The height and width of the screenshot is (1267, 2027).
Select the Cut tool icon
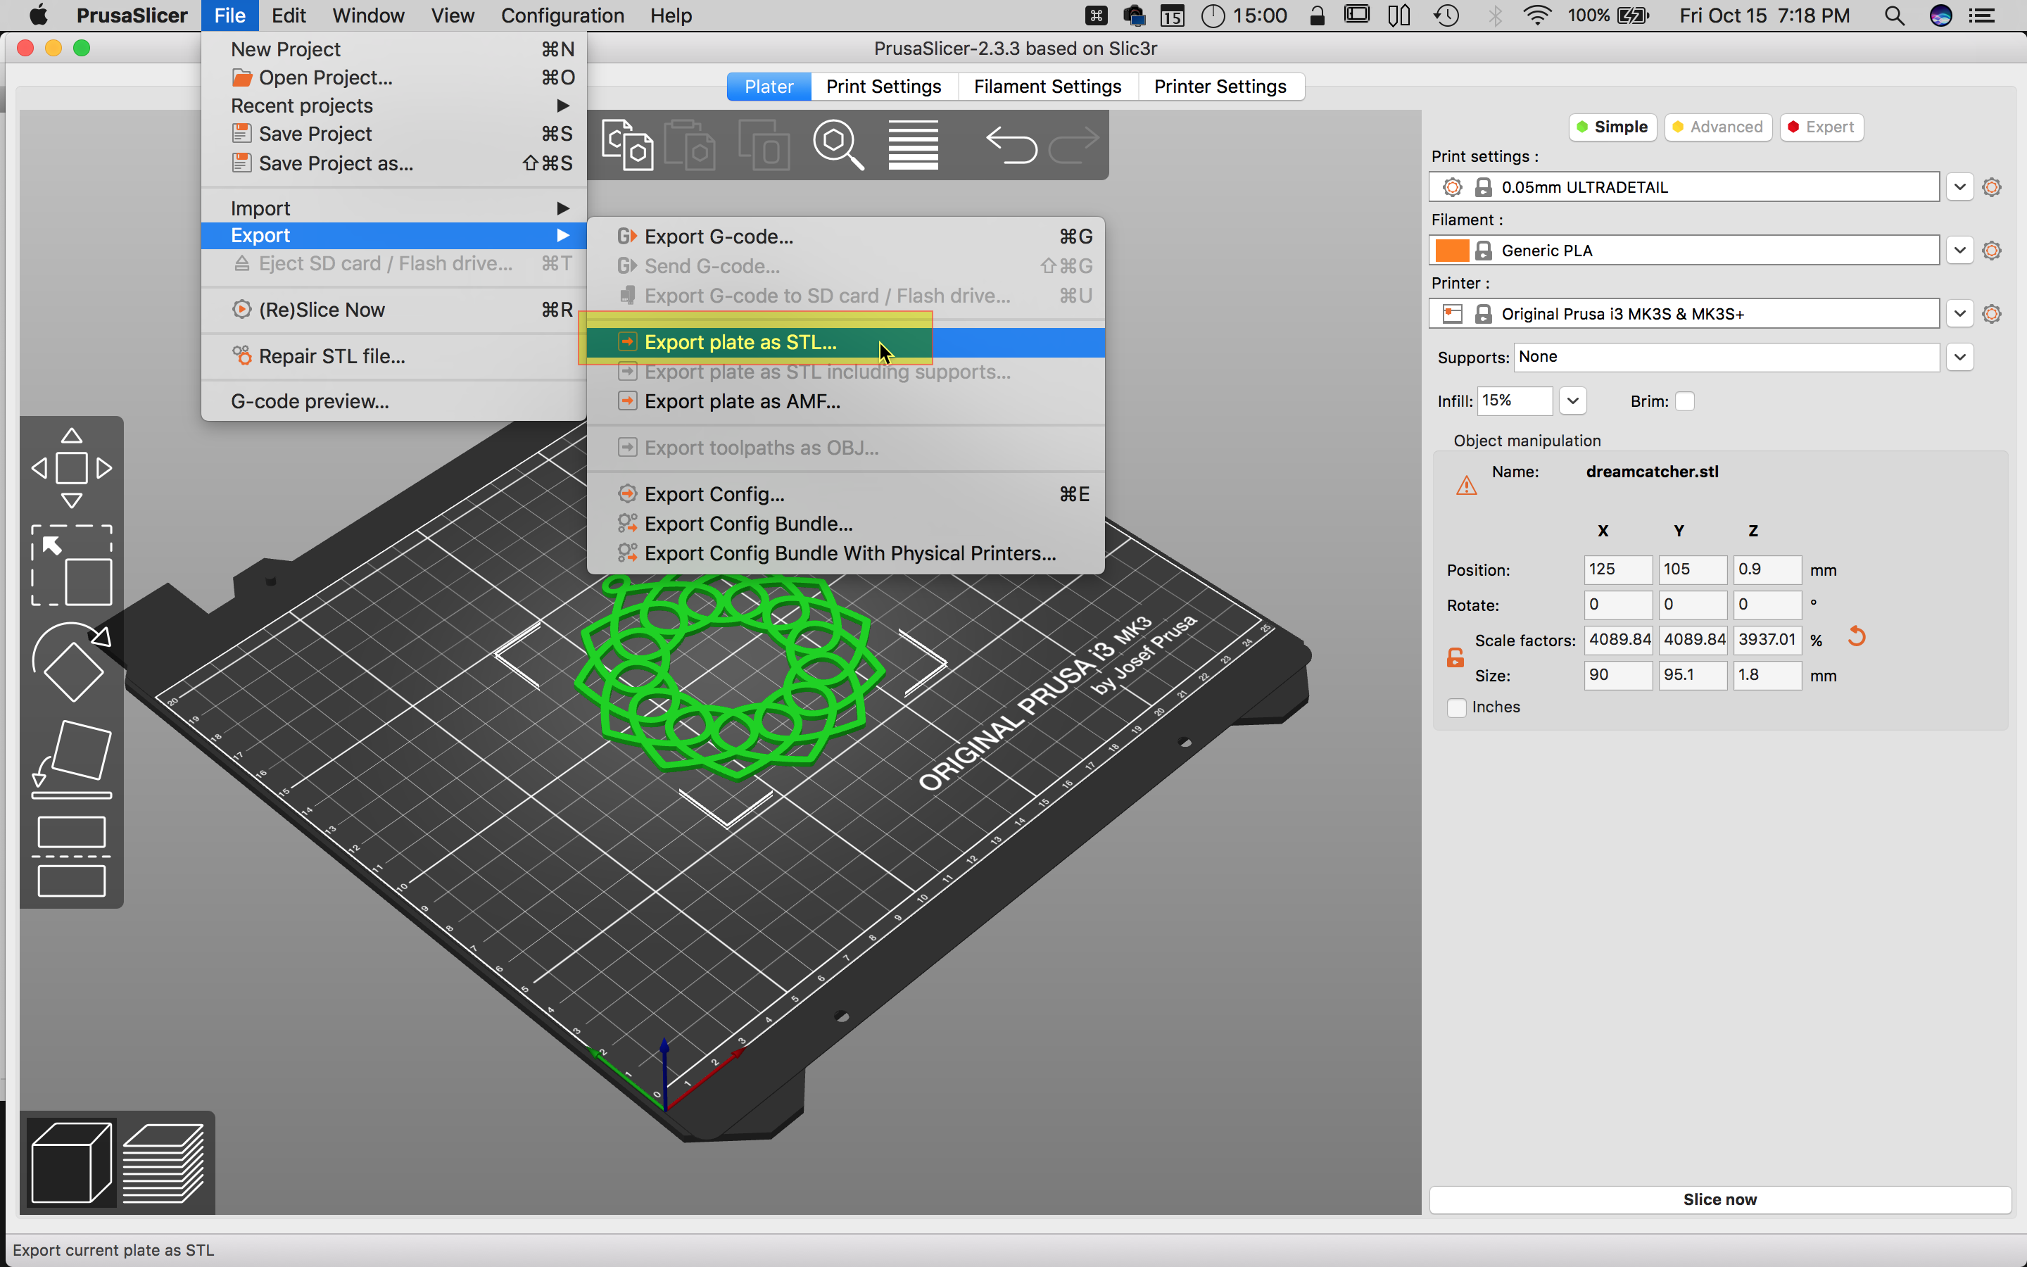tap(71, 857)
